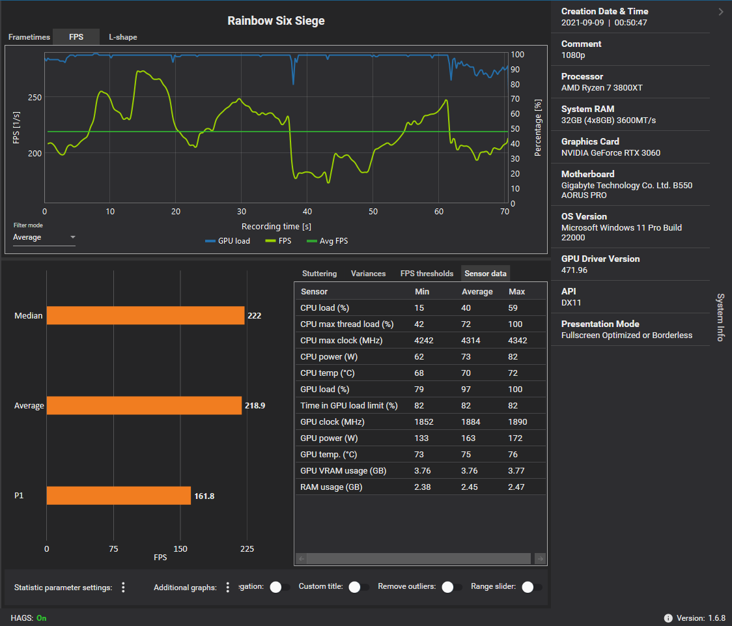Click the HAGS On status indicator

coord(29,618)
